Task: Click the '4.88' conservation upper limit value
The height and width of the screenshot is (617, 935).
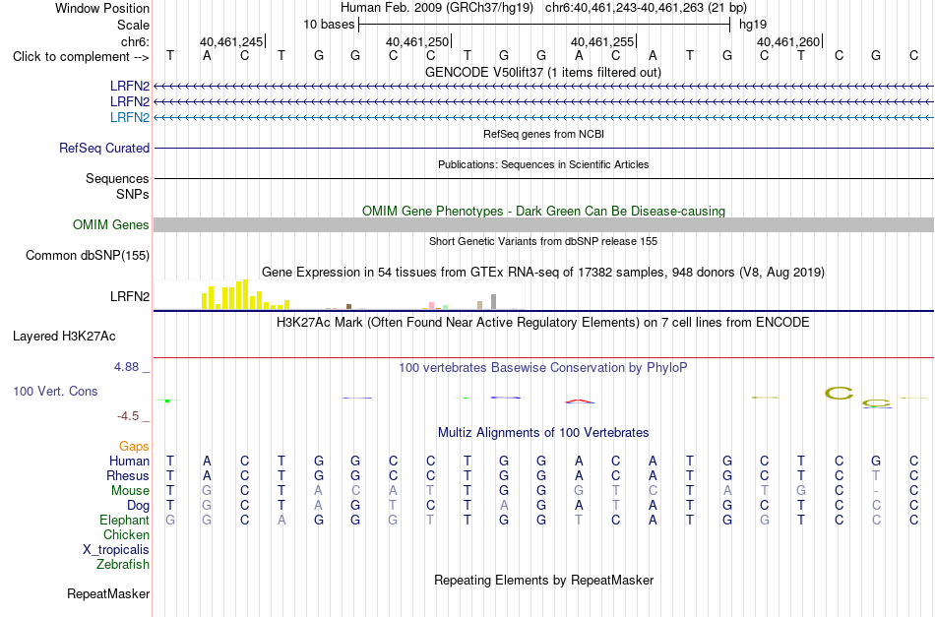Action: (x=126, y=367)
